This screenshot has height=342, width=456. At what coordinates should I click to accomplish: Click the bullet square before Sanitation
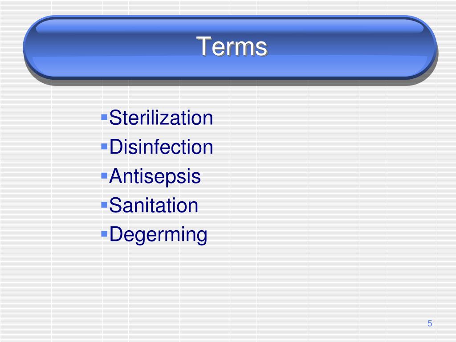(104, 205)
